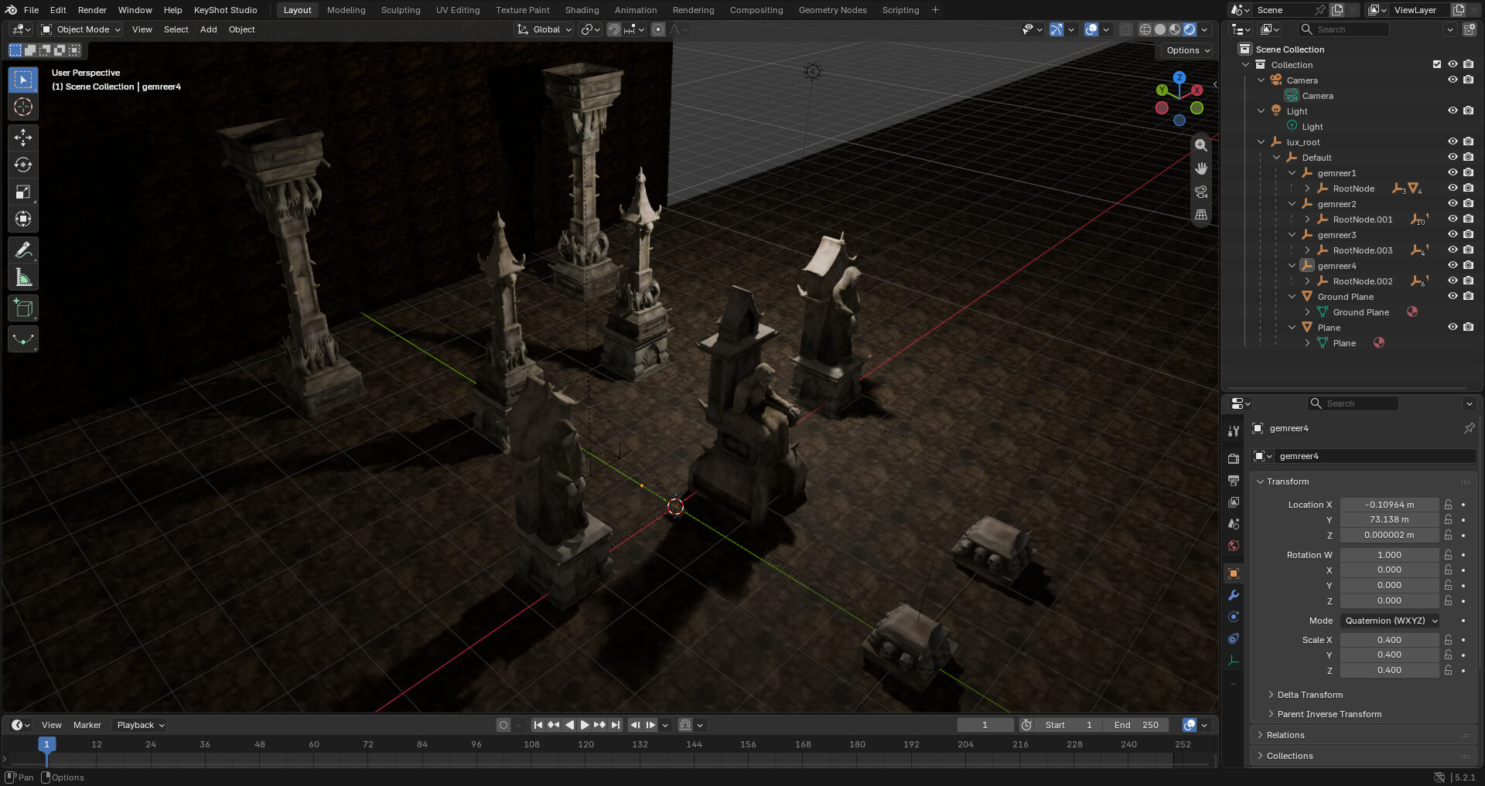1485x786 pixels.
Task: Open the Object Constraints properties tab
Action: (1234, 638)
